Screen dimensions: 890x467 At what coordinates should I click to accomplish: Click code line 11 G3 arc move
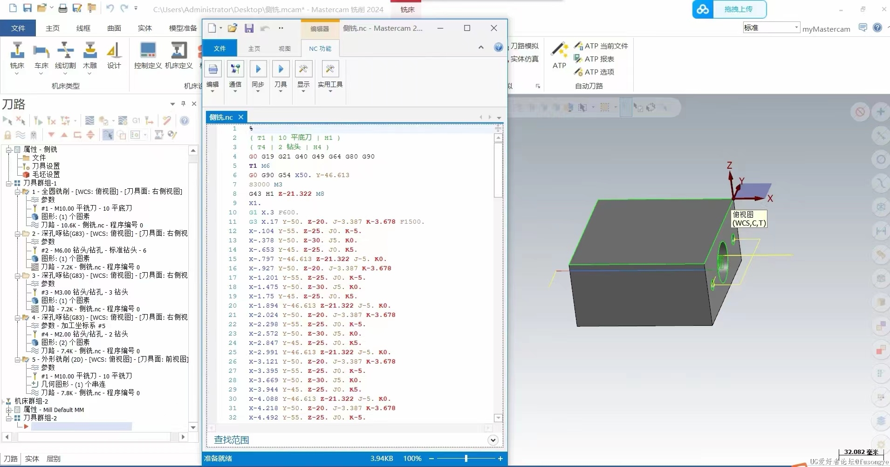tap(336, 222)
